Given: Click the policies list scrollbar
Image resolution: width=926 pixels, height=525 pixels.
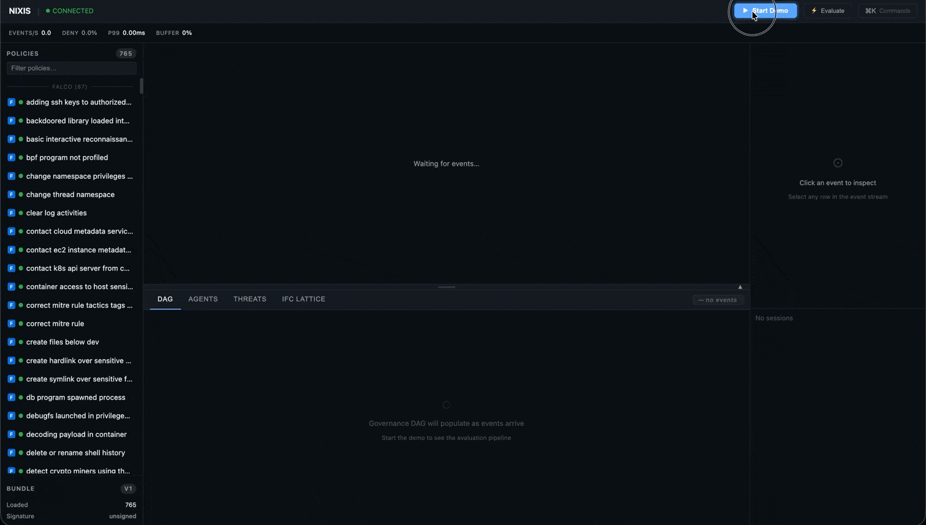Looking at the screenshot, I should click(x=141, y=86).
